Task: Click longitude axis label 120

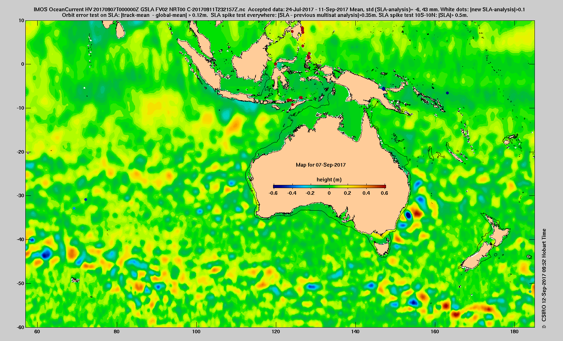Action: (x=276, y=332)
